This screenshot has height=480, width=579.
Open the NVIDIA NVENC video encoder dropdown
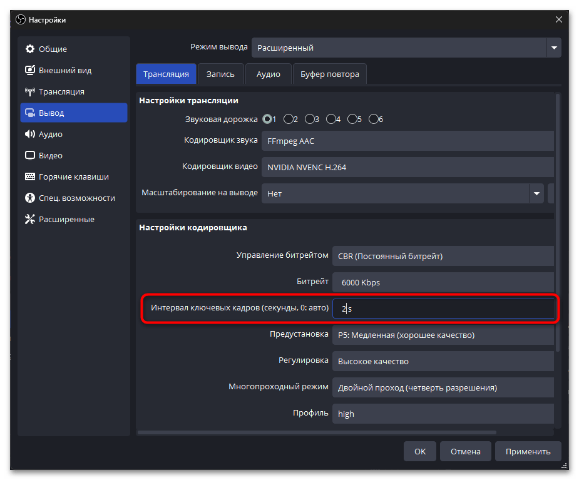pos(408,168)
